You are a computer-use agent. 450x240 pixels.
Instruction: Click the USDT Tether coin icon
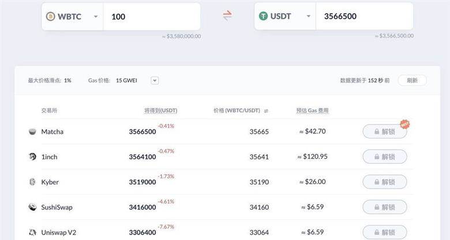[x=263, y=16]
